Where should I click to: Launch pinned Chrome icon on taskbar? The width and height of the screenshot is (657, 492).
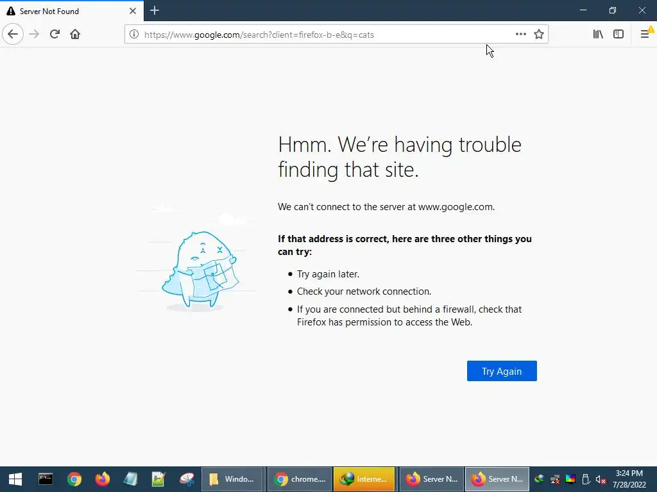click(74, 479)
